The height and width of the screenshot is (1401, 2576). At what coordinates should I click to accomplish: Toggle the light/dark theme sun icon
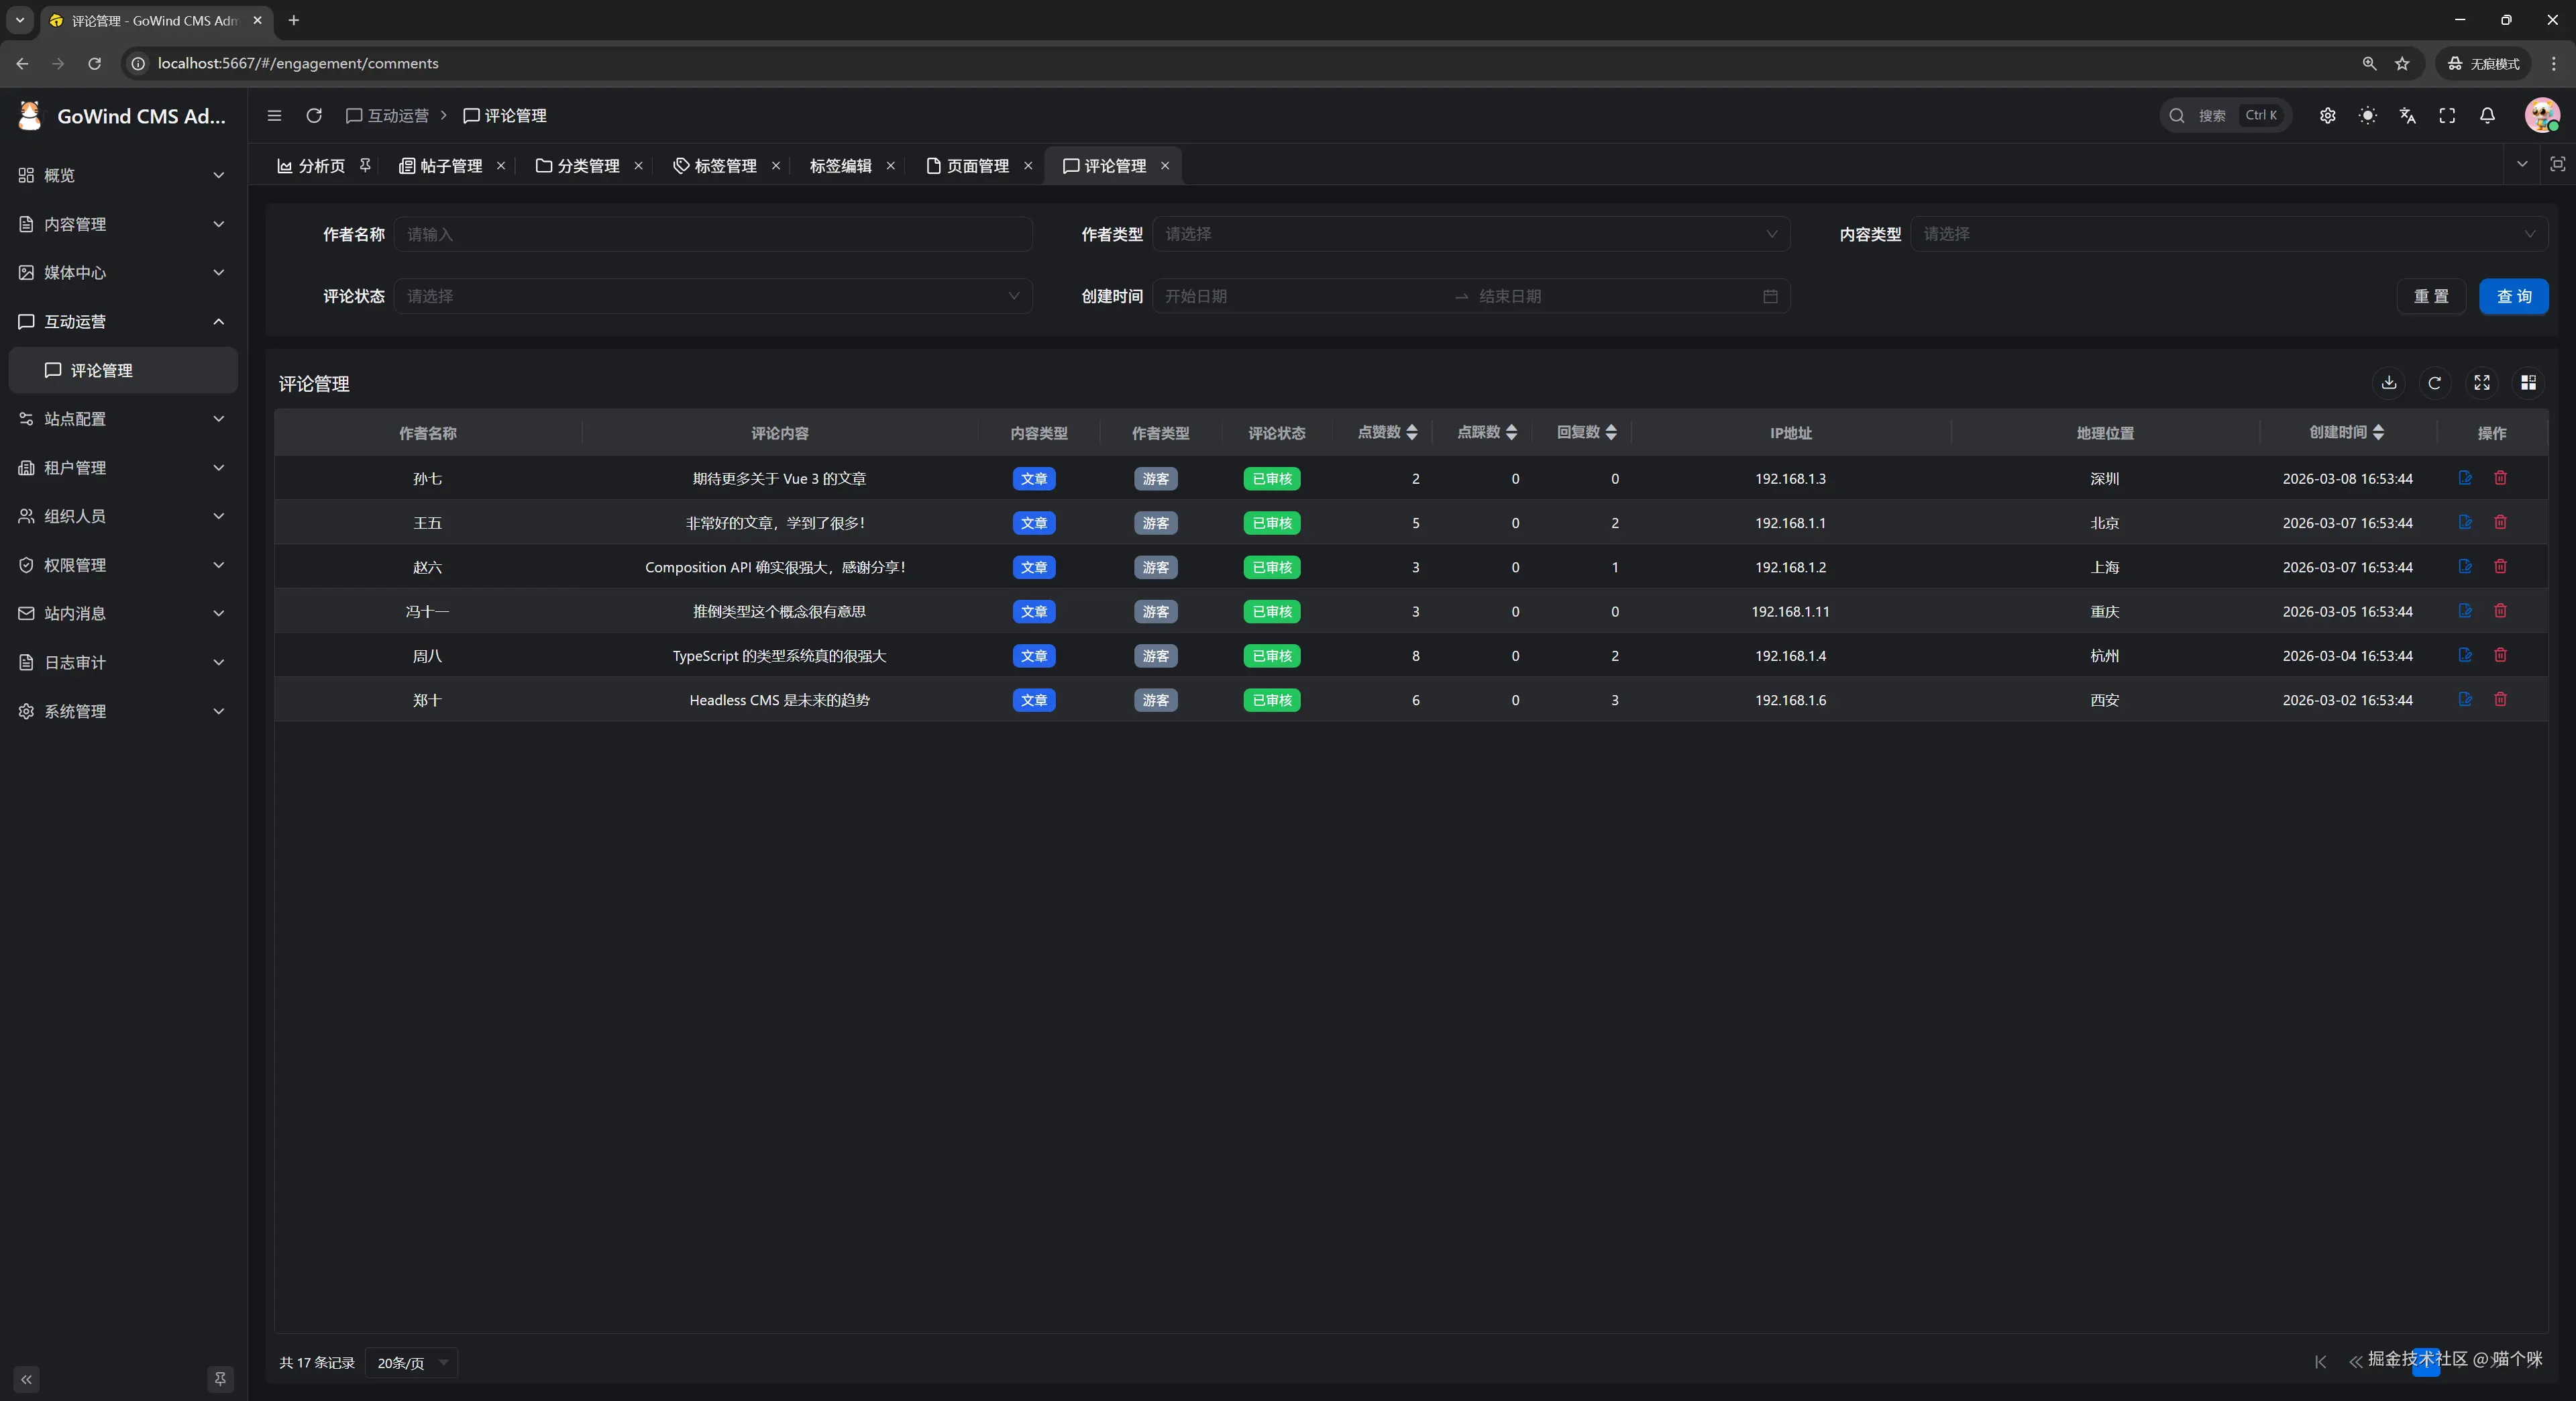click(x=2367, y=116)
